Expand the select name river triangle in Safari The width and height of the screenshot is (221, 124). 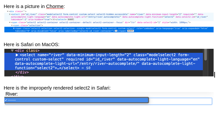point(17,55)
